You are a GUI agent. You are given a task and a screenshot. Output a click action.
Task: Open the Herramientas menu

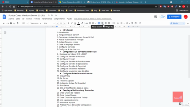[x=47, y=19]
